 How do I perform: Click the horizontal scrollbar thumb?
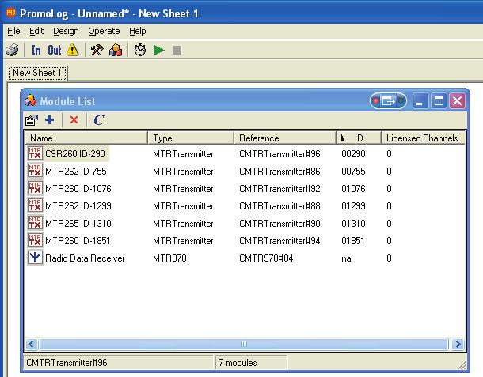point(244,344)
